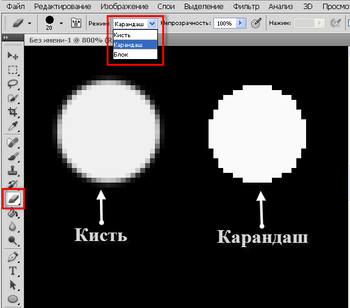The height and width of the screenshot is (308, 350).
Task: Open the Слои menu
Action: coord(166,7)
